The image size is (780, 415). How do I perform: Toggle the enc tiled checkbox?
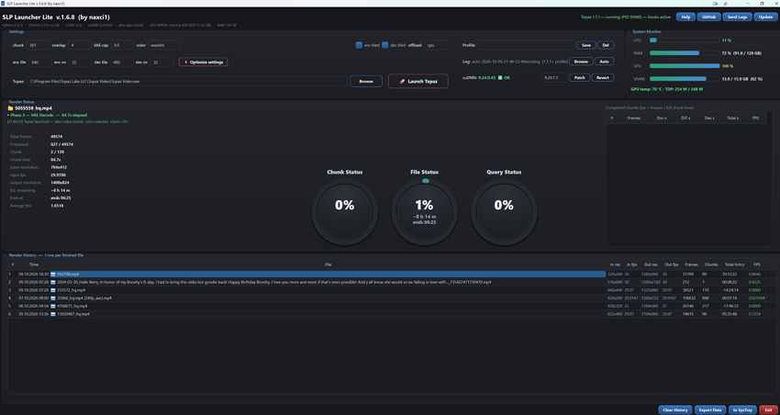pyautogui.click(x=359, y=45)
